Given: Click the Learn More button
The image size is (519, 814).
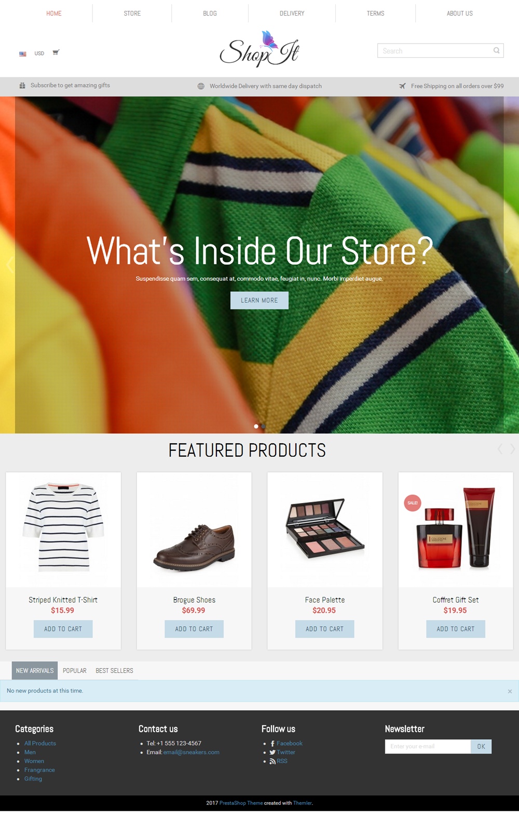Looking at the screenshot, I should pos(259,301).
